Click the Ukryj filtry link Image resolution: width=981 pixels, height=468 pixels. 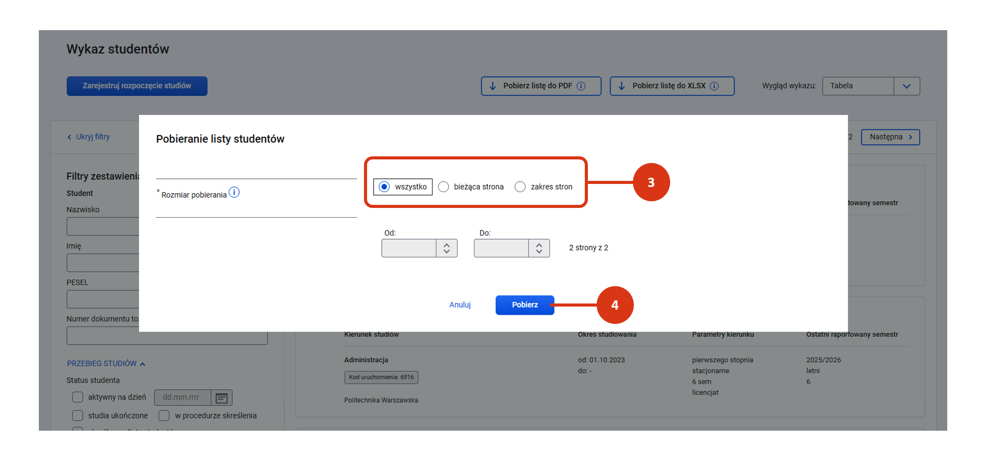(88, 137)
